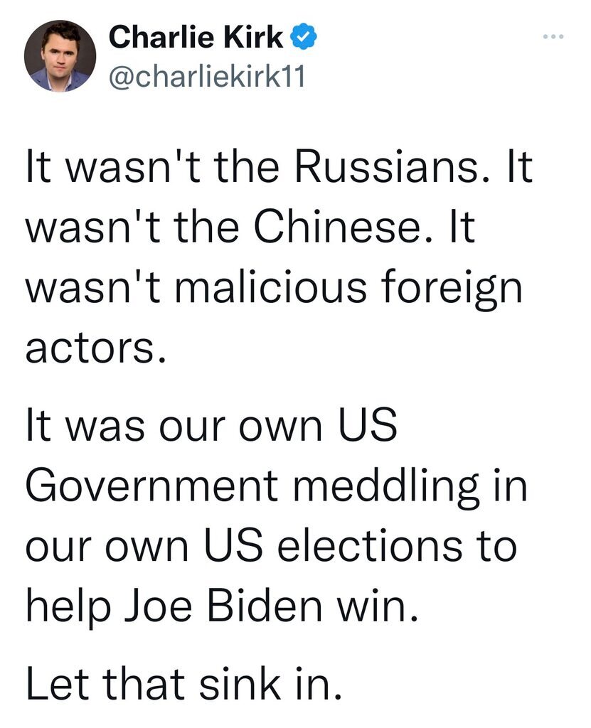Click the line "It was our own US"

click(x=211, y=425)
